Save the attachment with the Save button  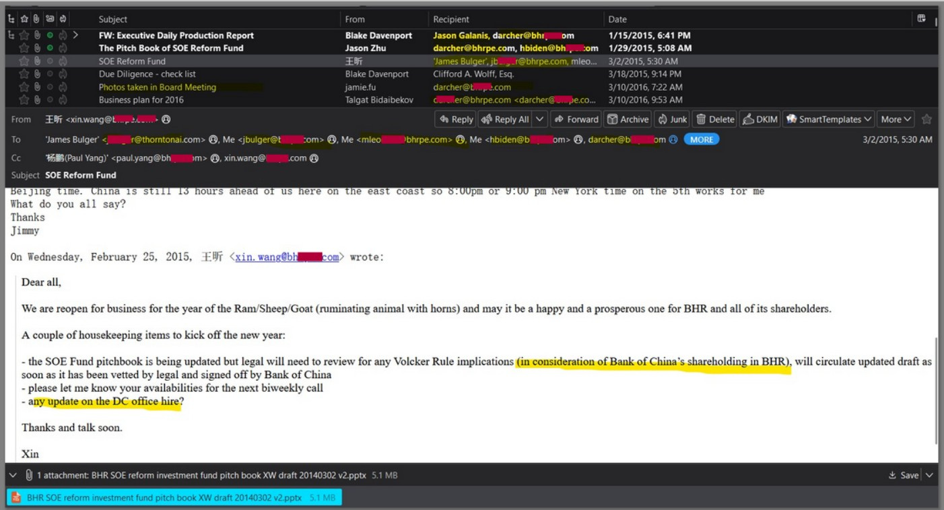904,475
